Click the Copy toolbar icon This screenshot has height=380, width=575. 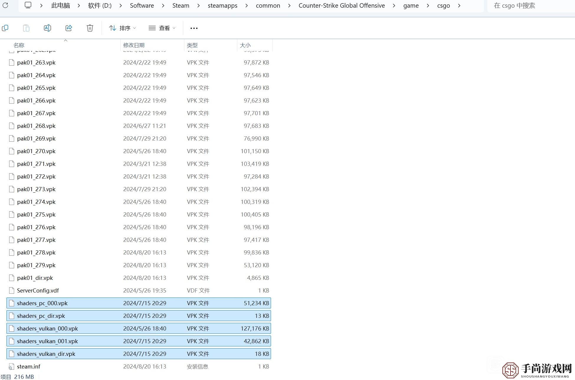click(x=5, y=28)
